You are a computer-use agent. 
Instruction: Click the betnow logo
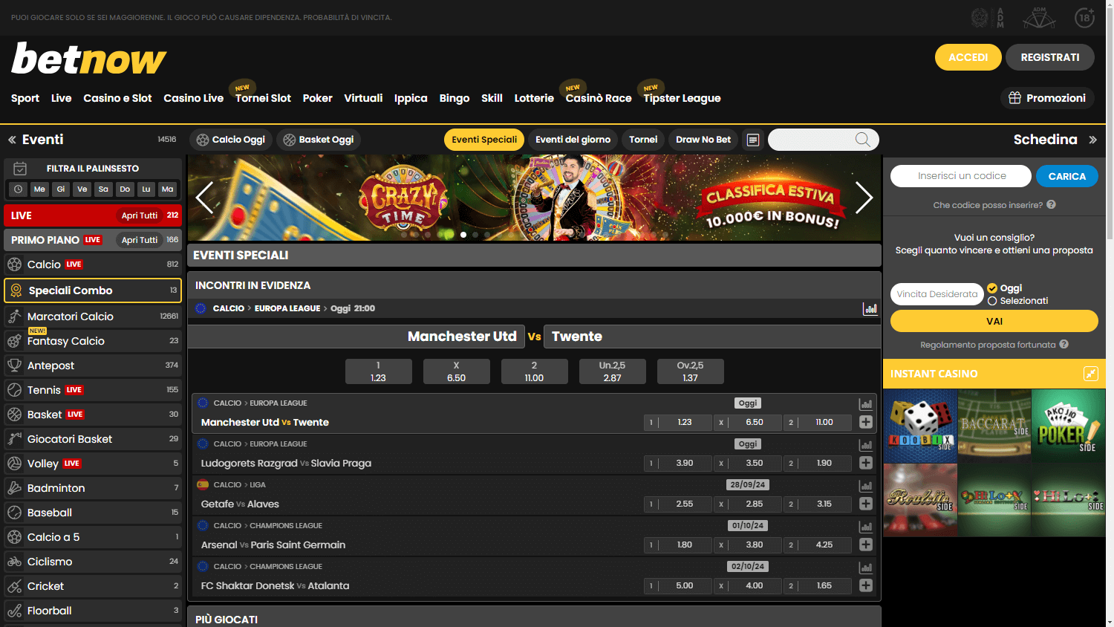click(88, 59)
